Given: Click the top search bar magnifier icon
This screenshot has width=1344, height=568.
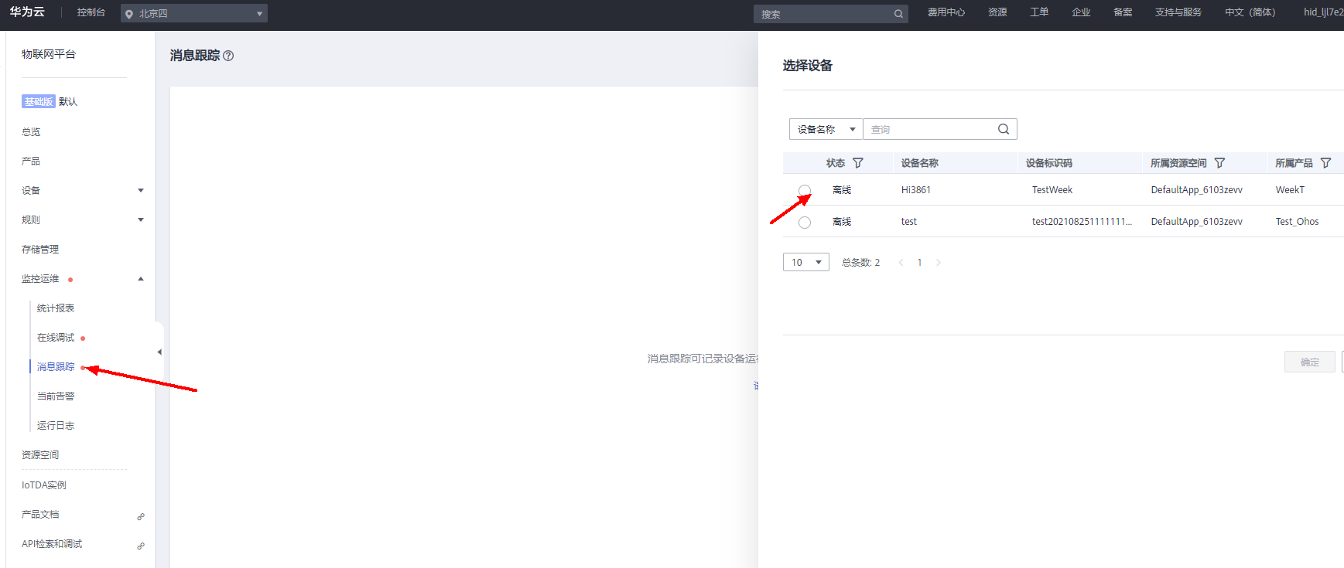Looking at the screenshot, I should 898,14.
